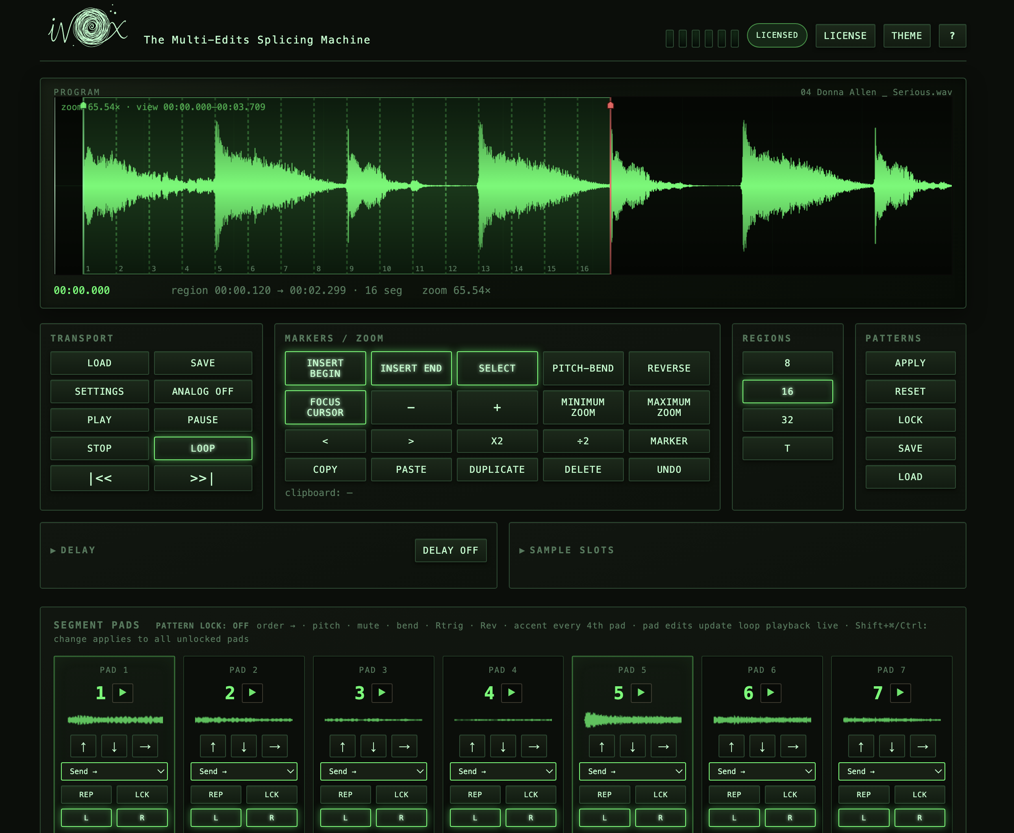Image resolution: width=1014 pixels, height=833 pixels.
Task: Toggle Pad 1 LCK lock
Action: 142,795
